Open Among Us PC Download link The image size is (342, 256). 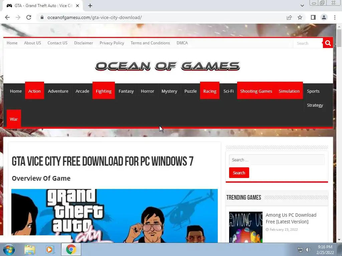(291, 218)
